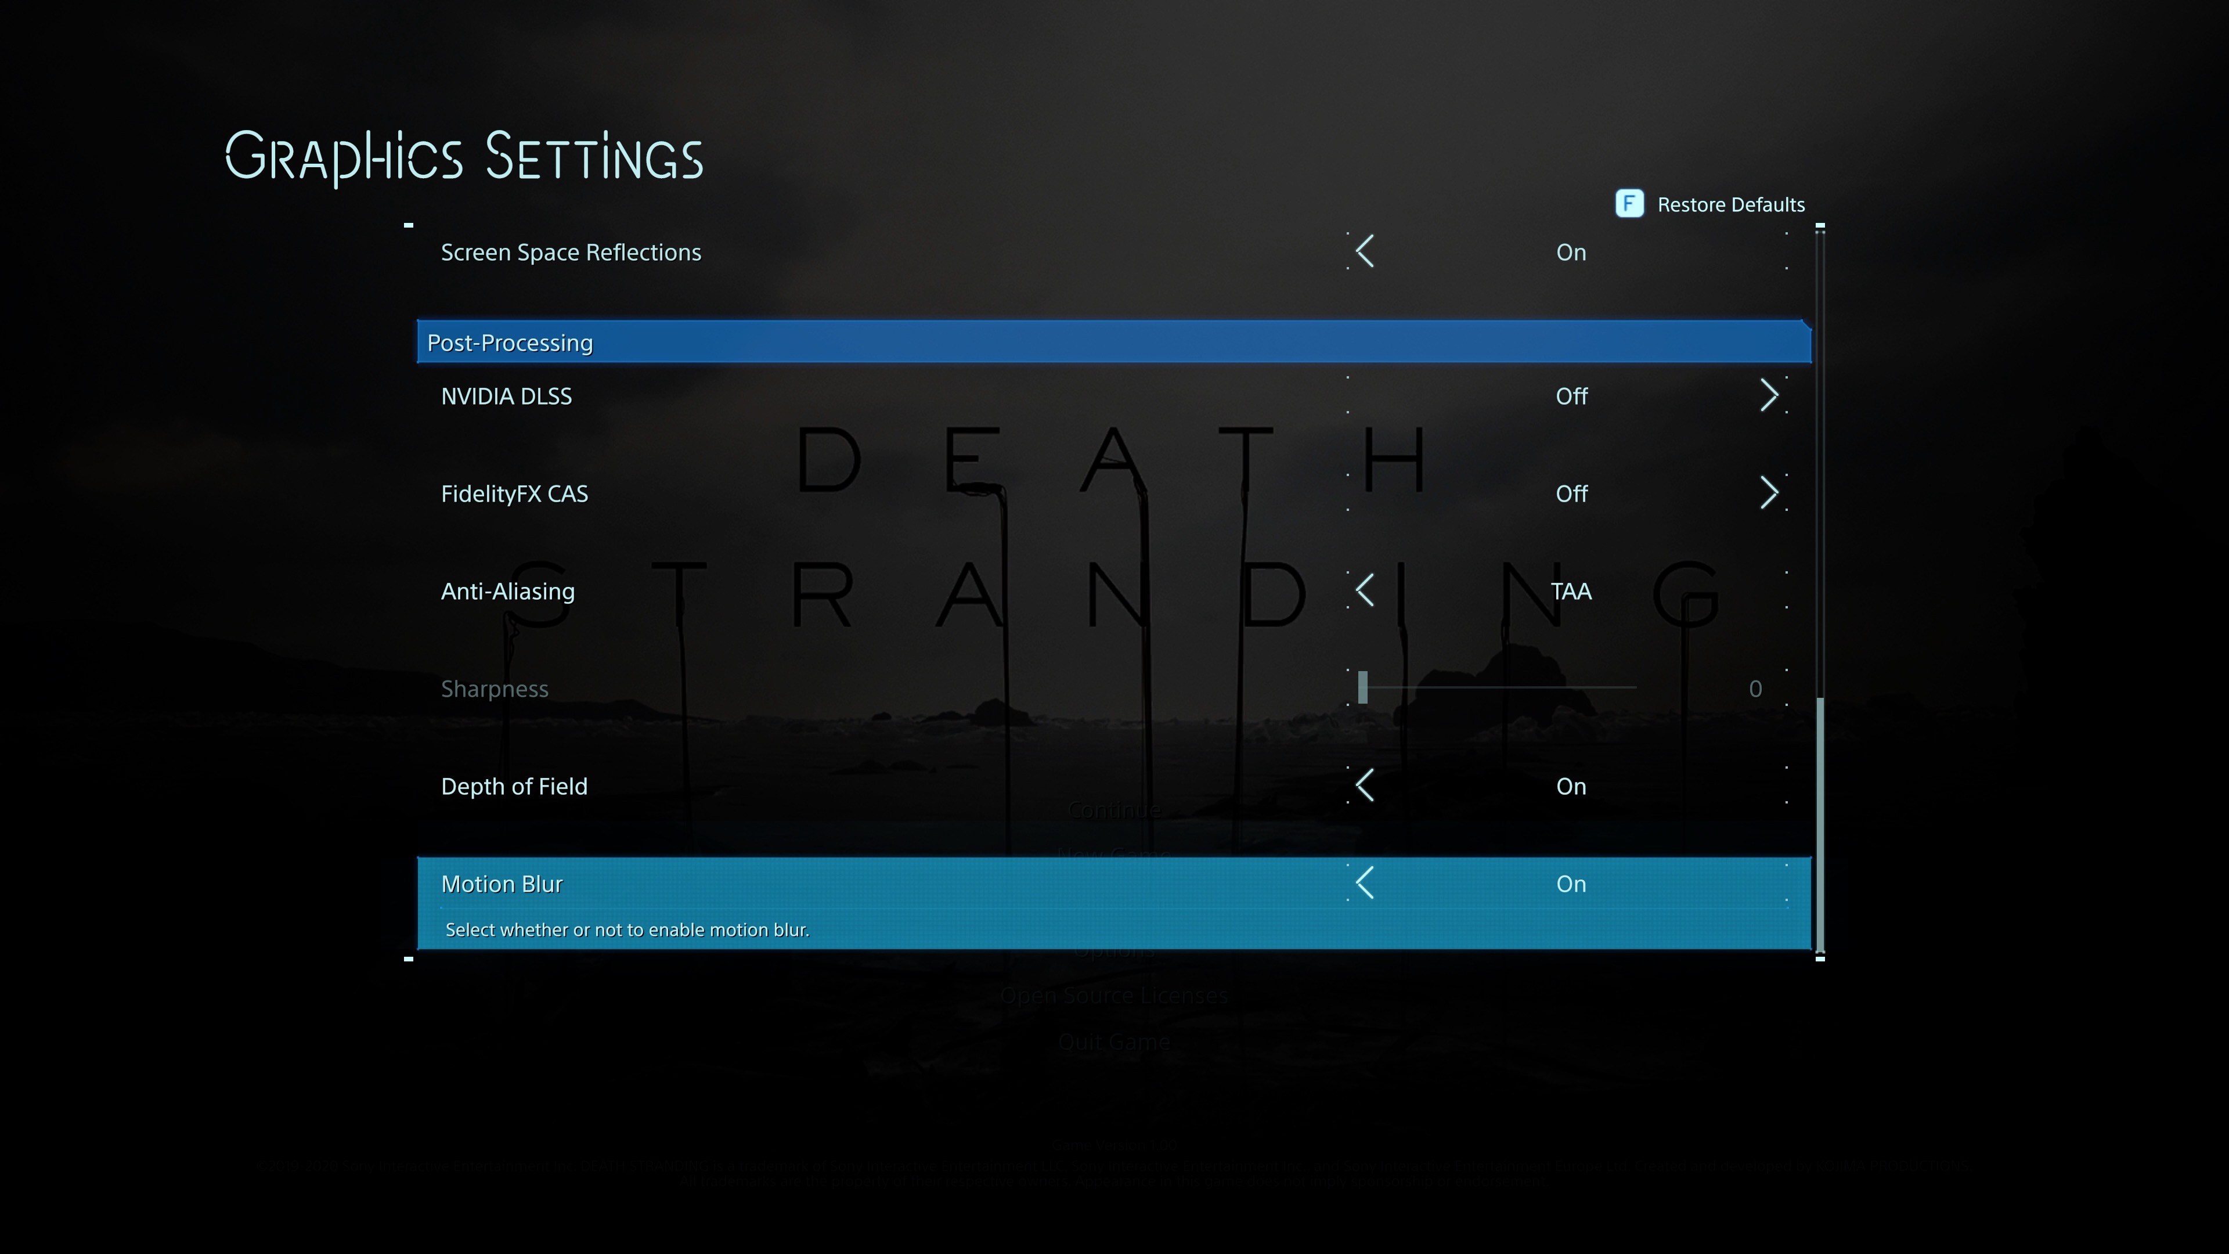Image resolution: width=2229 pixels, height=1254 pixels.
Task: Click left arrow for Depth of Field
Action: pos(1365,786)
